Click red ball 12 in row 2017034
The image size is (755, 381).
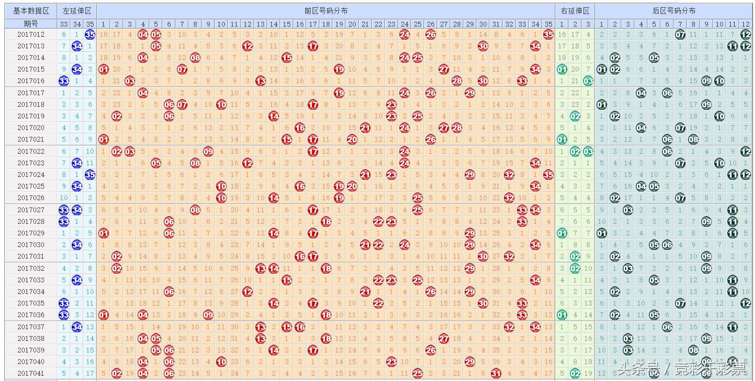coord(247,292)
